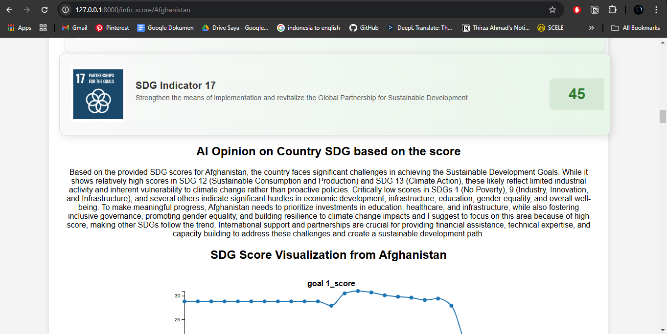Open the Gmail bookmark
Viewport: 667px width, 334px height.
74,28
